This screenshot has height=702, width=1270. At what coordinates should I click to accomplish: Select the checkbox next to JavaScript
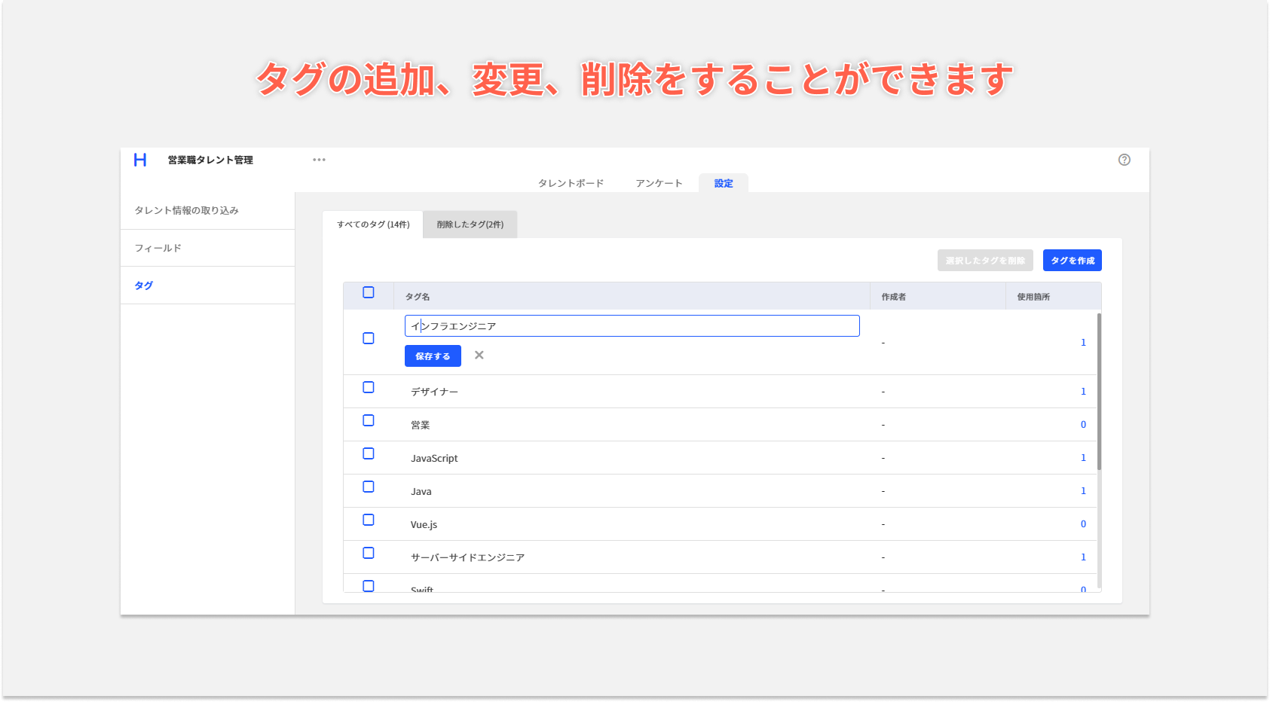click(369, 454)
